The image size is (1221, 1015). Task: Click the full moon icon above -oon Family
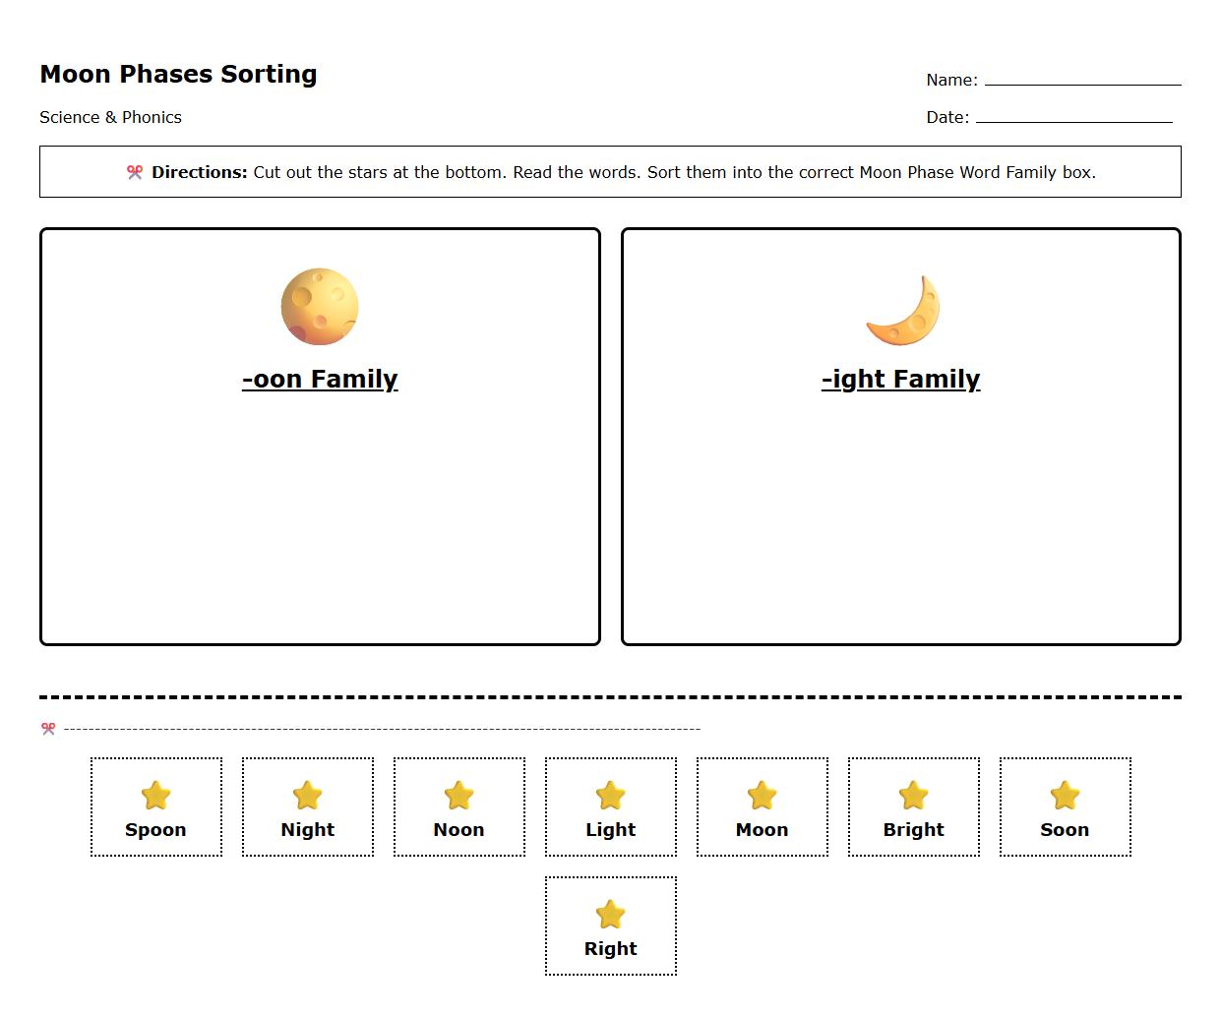(320, 305)
